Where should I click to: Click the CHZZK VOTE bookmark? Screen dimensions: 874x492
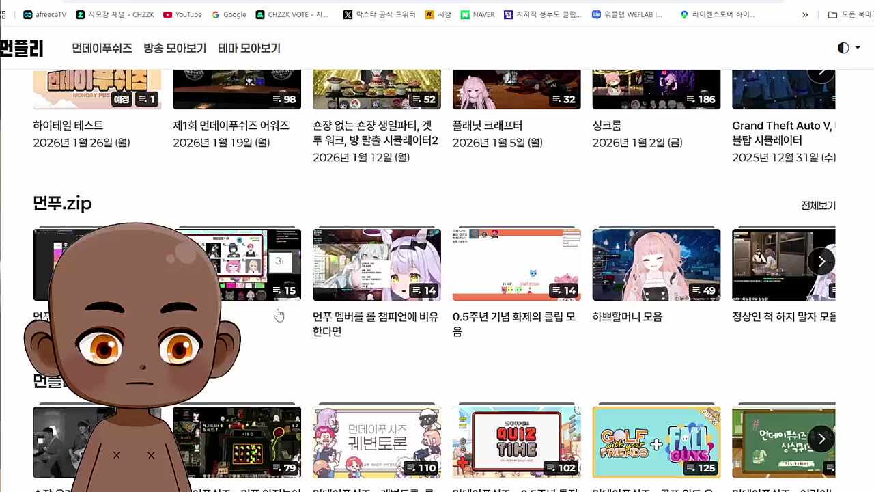pyautogui.click(x=292, y=14)
